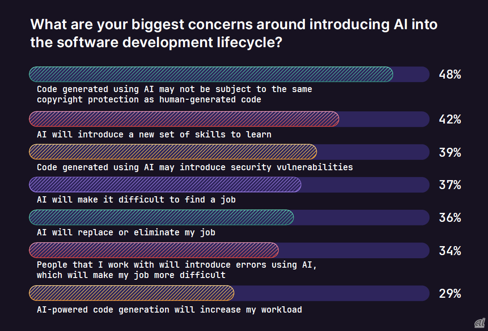Screen dimensions: 488x331
Task: Select the purple 37% find a job bar
Action: [165, 185]
